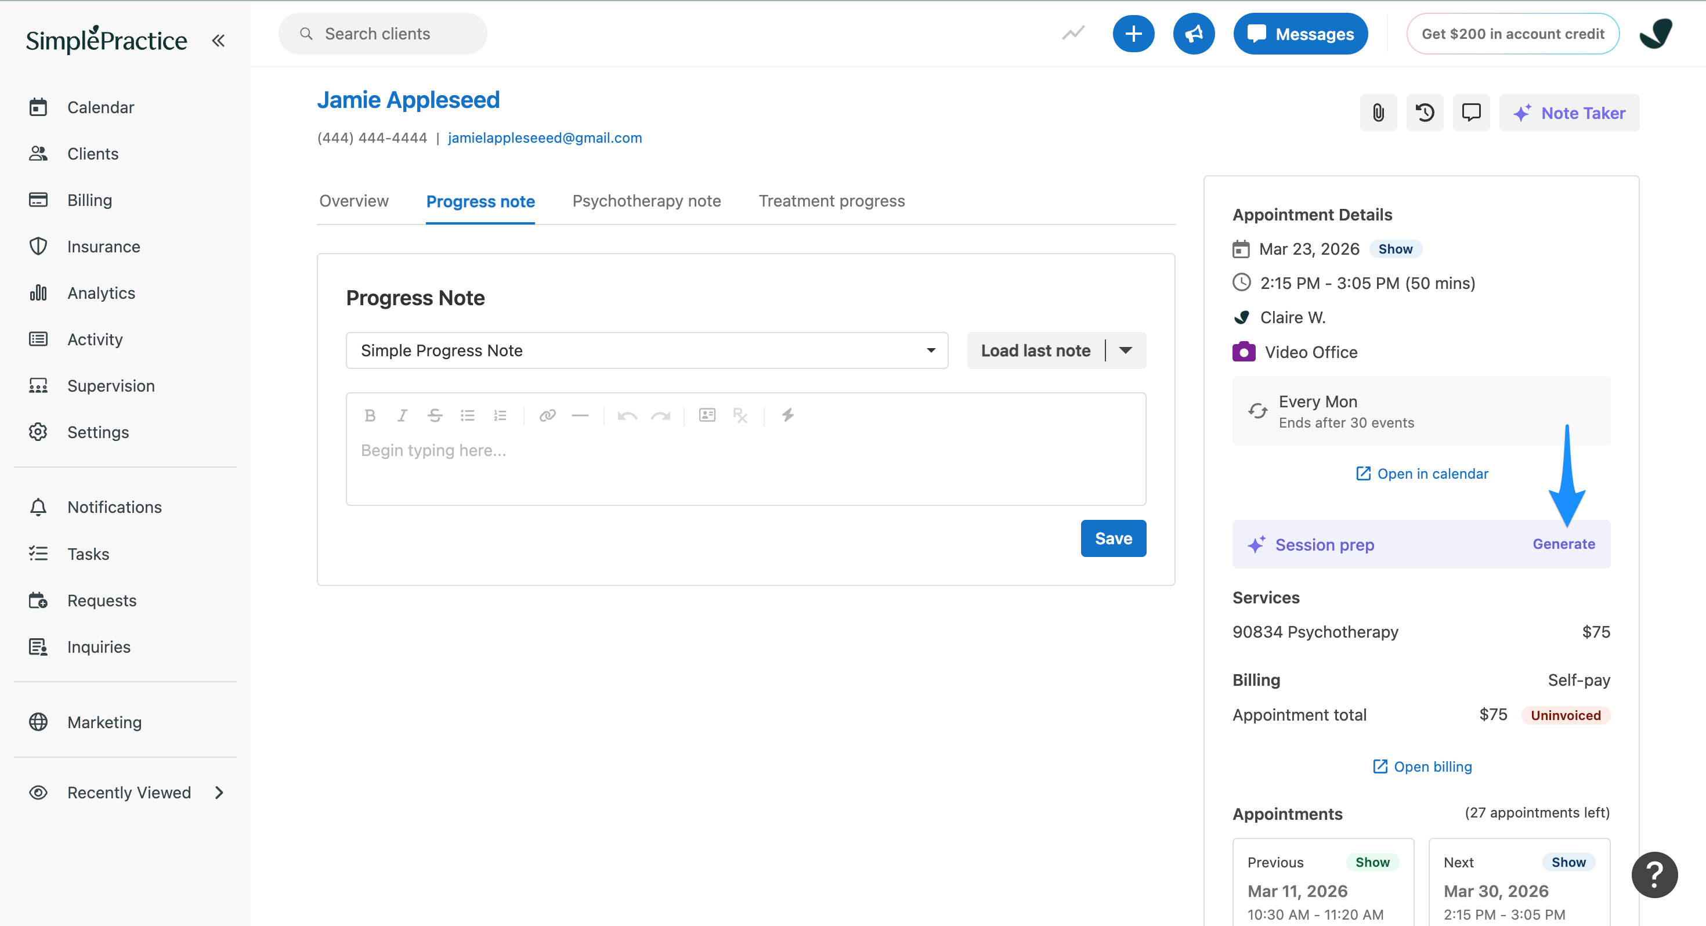Insert a numbered list
The height and width of the screenshot is (926, 1706).
(500, 415)
